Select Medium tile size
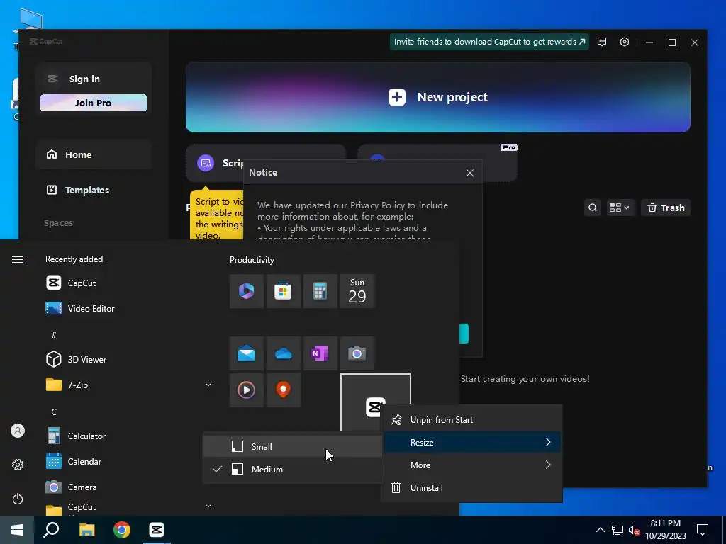This screenshot has width=726, height=544. pos(293,470)
